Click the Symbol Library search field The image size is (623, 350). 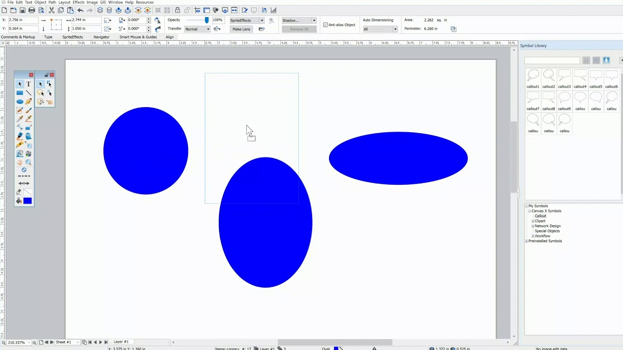(552, 60)
